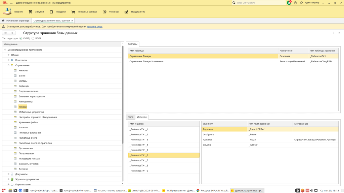Open favorites star icon
The width and height of the screenshot is (344, 193).
tap(301, 3)
